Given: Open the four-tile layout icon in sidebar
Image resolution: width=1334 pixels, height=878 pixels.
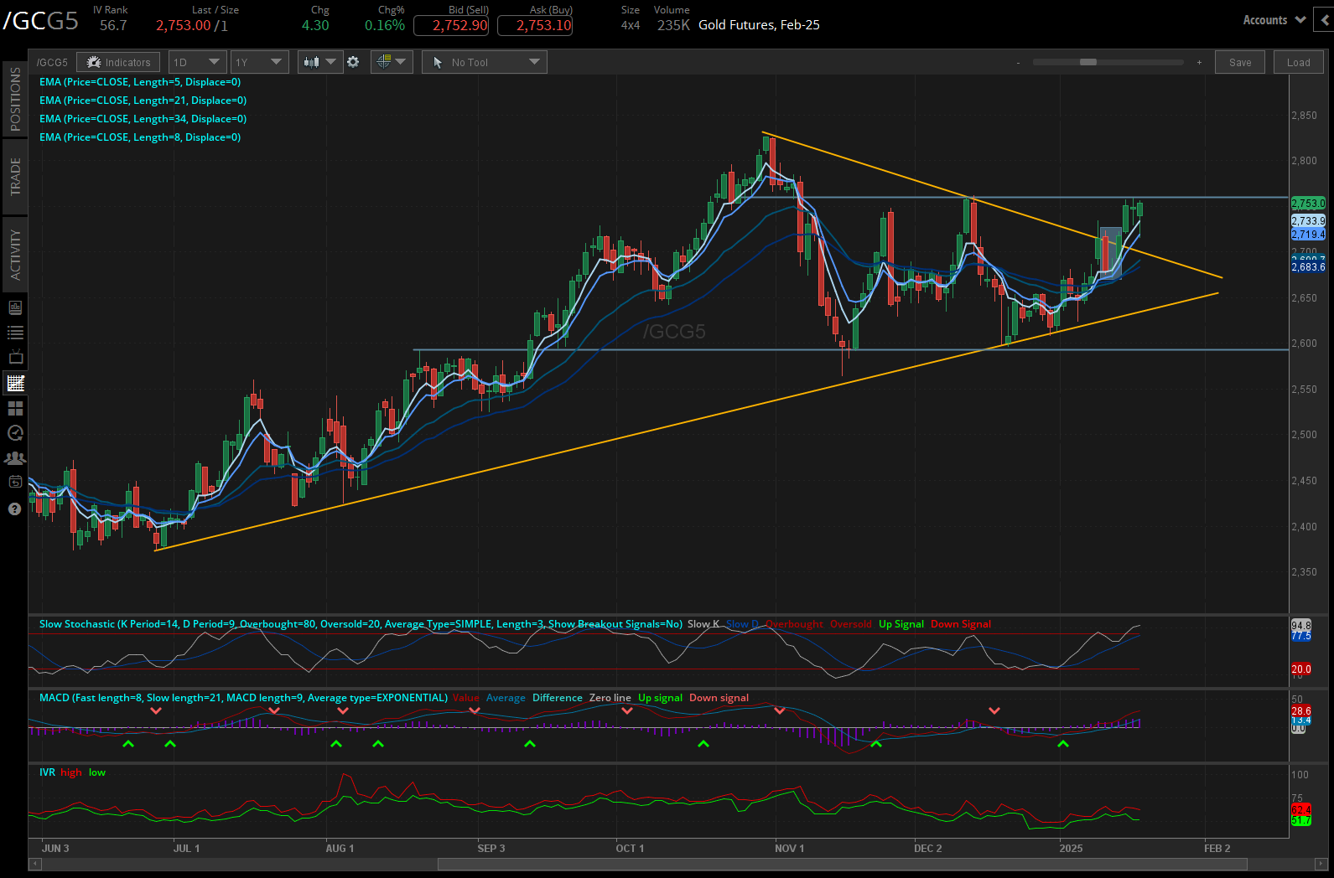Looking at the screenshot, I should click(x=15, y=408).
